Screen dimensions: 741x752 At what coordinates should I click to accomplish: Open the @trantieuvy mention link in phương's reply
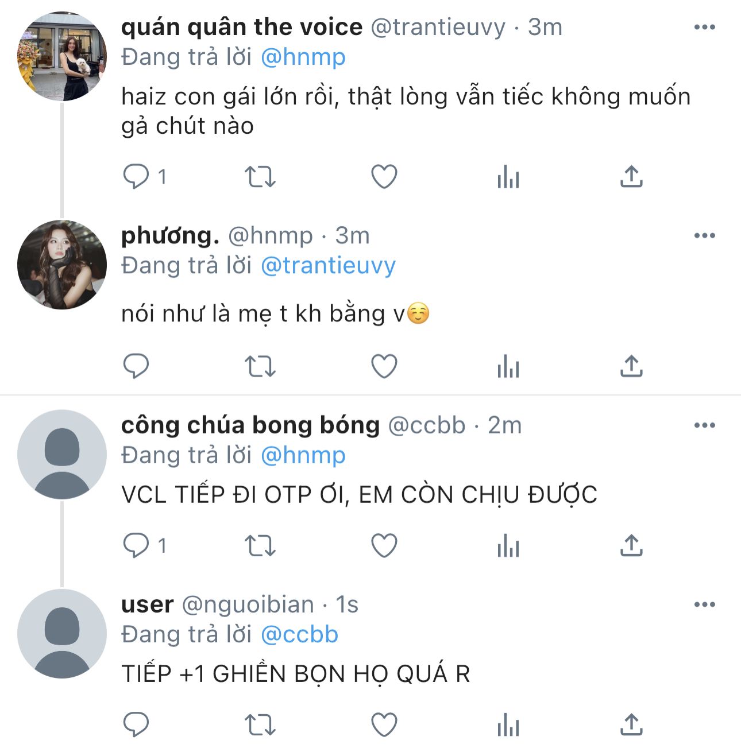tap(328, 265)
